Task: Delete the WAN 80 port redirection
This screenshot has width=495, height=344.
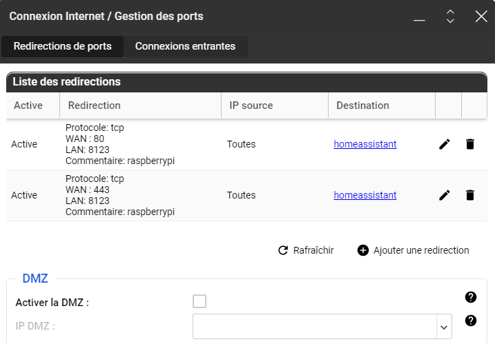Action: pos(470,144)
